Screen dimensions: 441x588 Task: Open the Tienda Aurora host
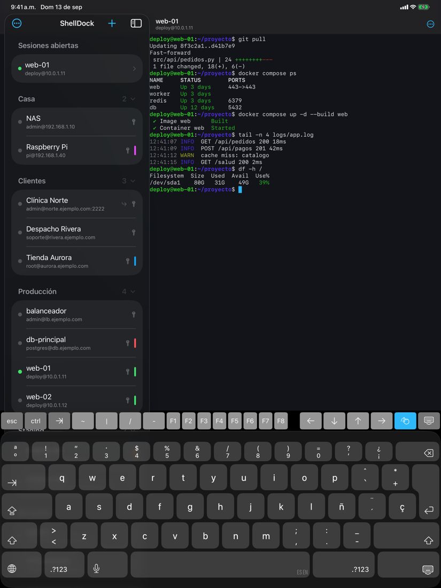(x=77, y=261)
